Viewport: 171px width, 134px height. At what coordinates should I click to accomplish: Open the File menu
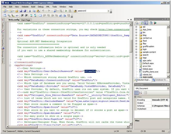[5, 7]
